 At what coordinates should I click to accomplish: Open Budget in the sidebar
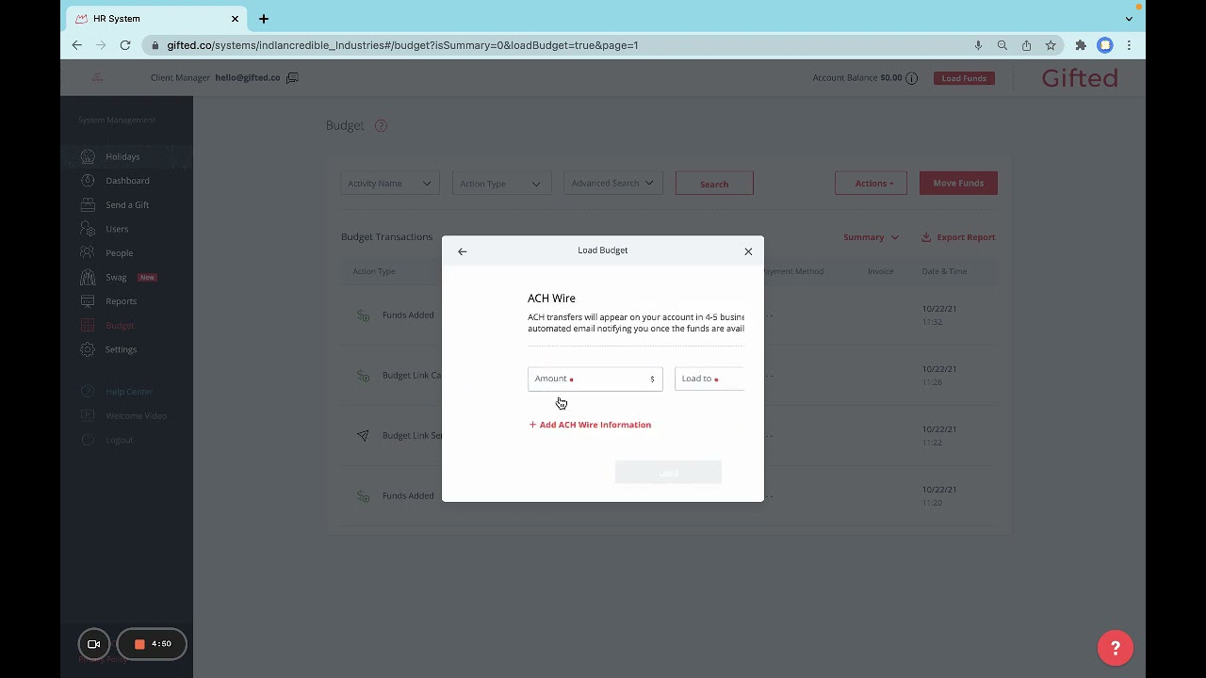tap(120, 326)
